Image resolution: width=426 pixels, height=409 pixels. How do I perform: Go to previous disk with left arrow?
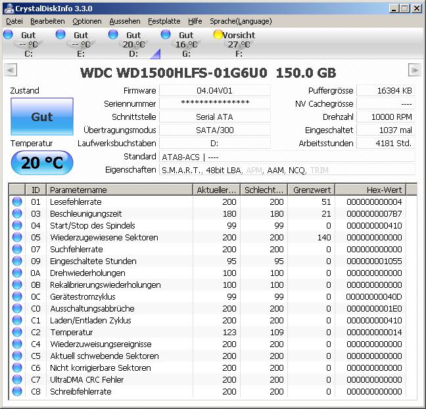tap(11, 70)
